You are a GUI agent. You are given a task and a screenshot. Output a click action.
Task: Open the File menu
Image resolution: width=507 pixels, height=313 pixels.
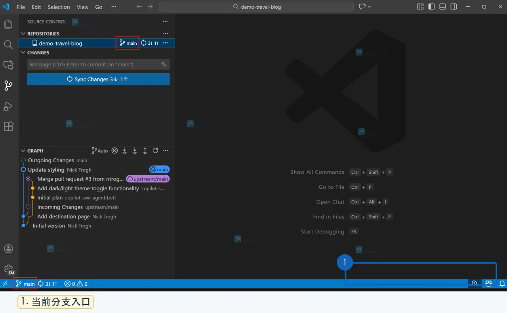[x=21, y=7]
